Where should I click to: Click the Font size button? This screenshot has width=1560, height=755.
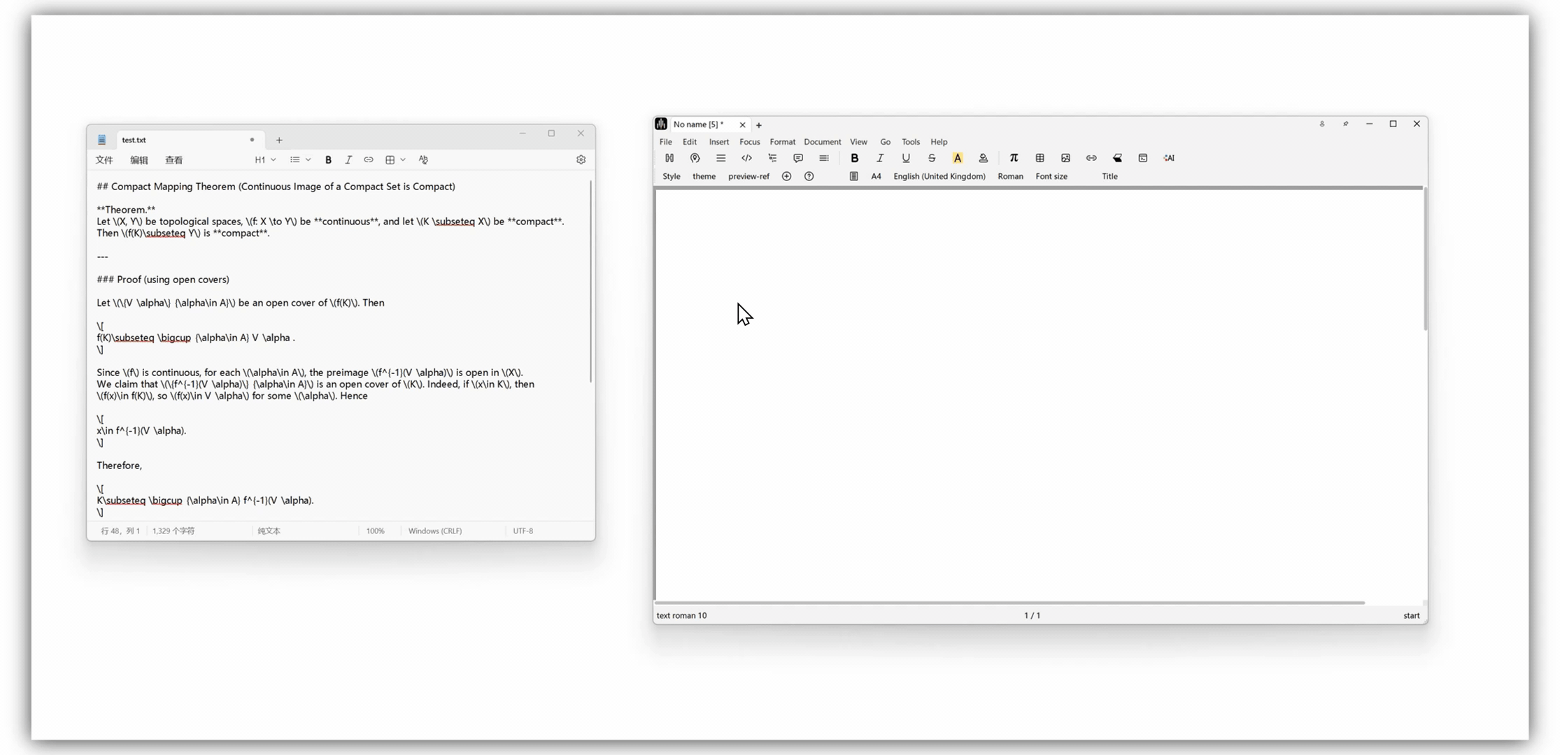(1051, 176)
